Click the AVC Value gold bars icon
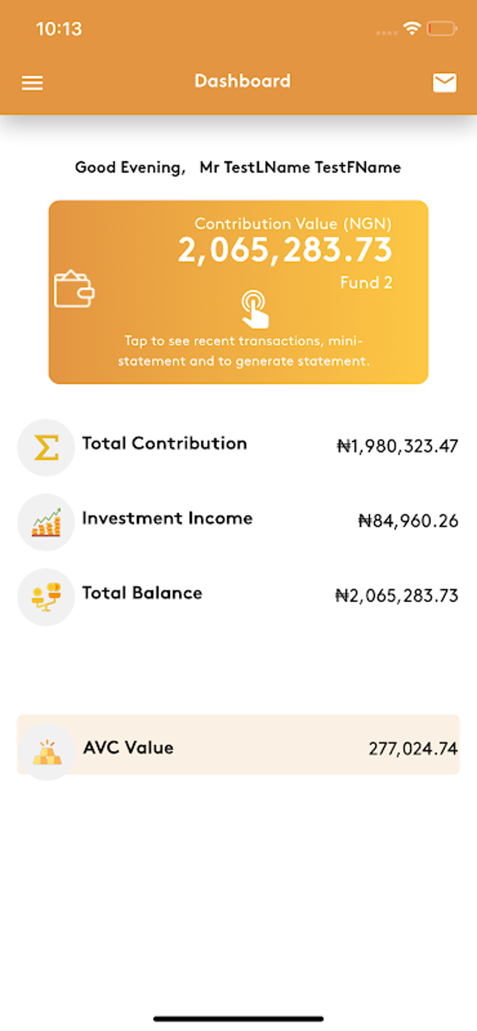The height and width of the screenshot is (1031, 477). pyautogui.click(x=47, y=752)
